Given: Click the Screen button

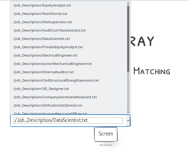Looking at the screenshot, I should coord(106,134).
